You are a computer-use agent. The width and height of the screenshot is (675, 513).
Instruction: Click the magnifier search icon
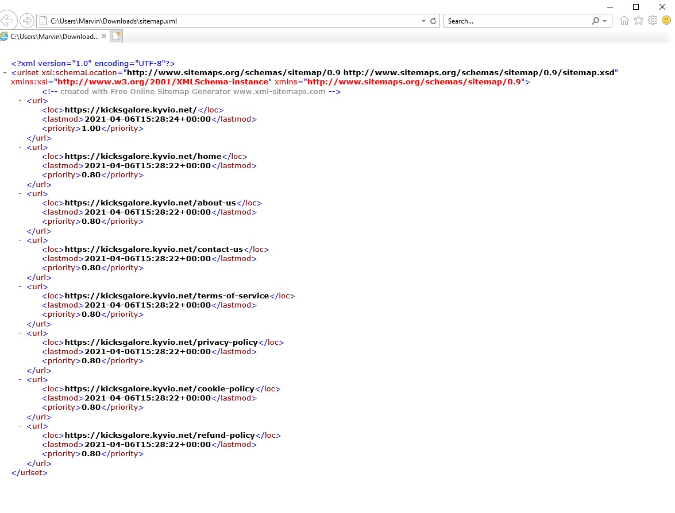coord(595,21)
